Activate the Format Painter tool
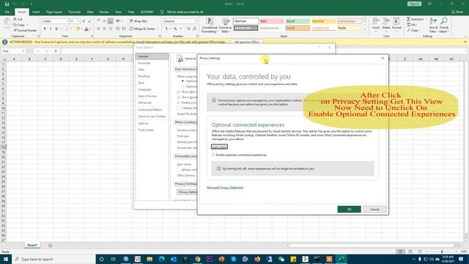The width and height of the screenshot is (469, 264). point(25,31)
